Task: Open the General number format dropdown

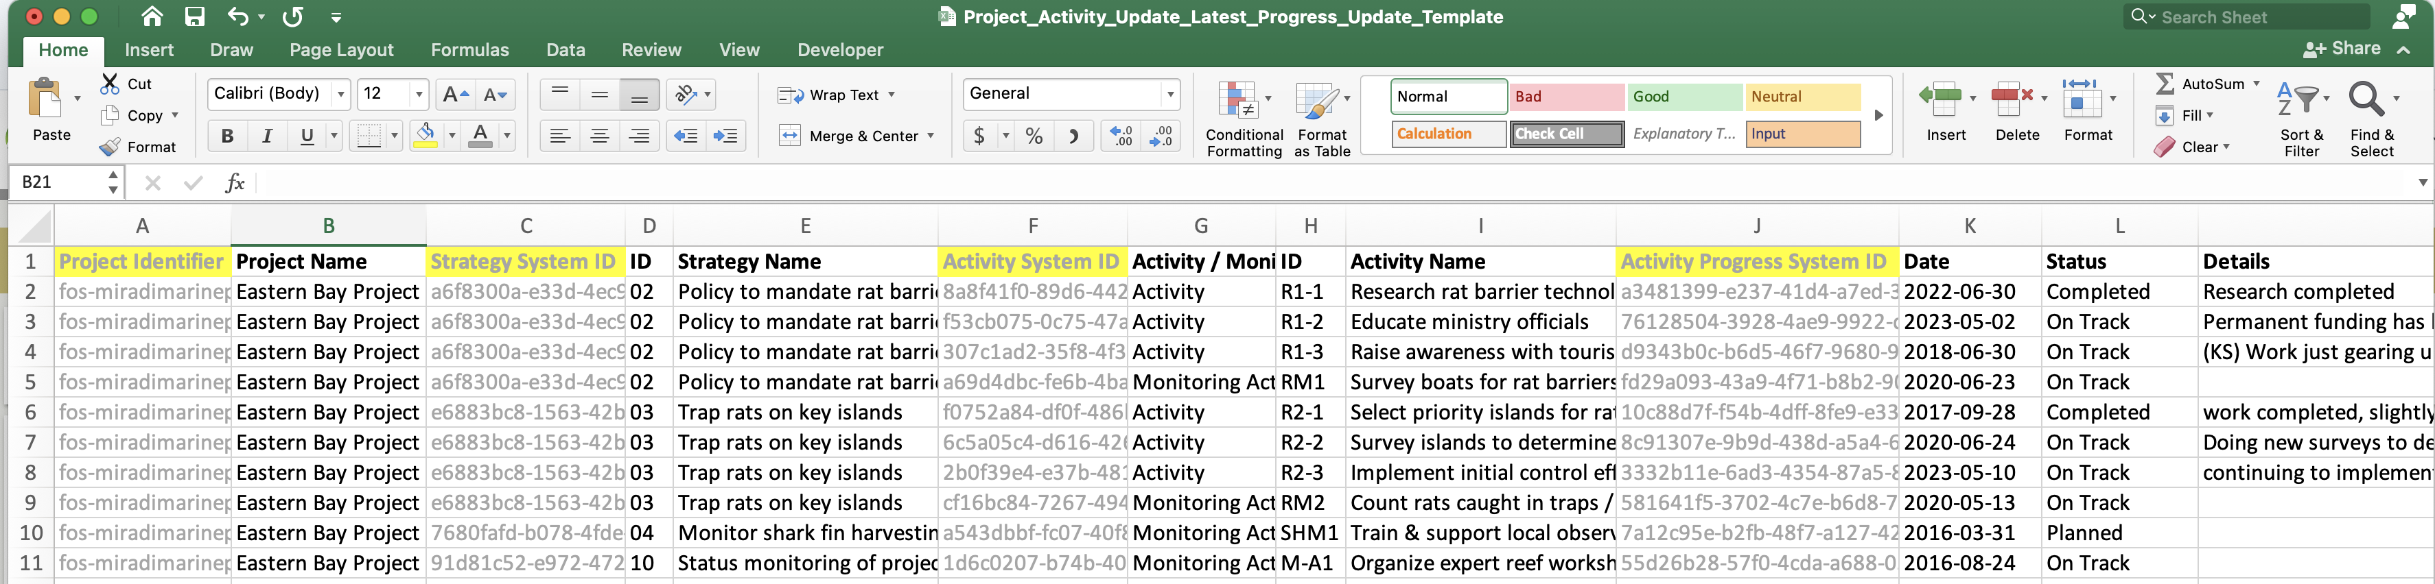Action: (x=1170, y=93)
